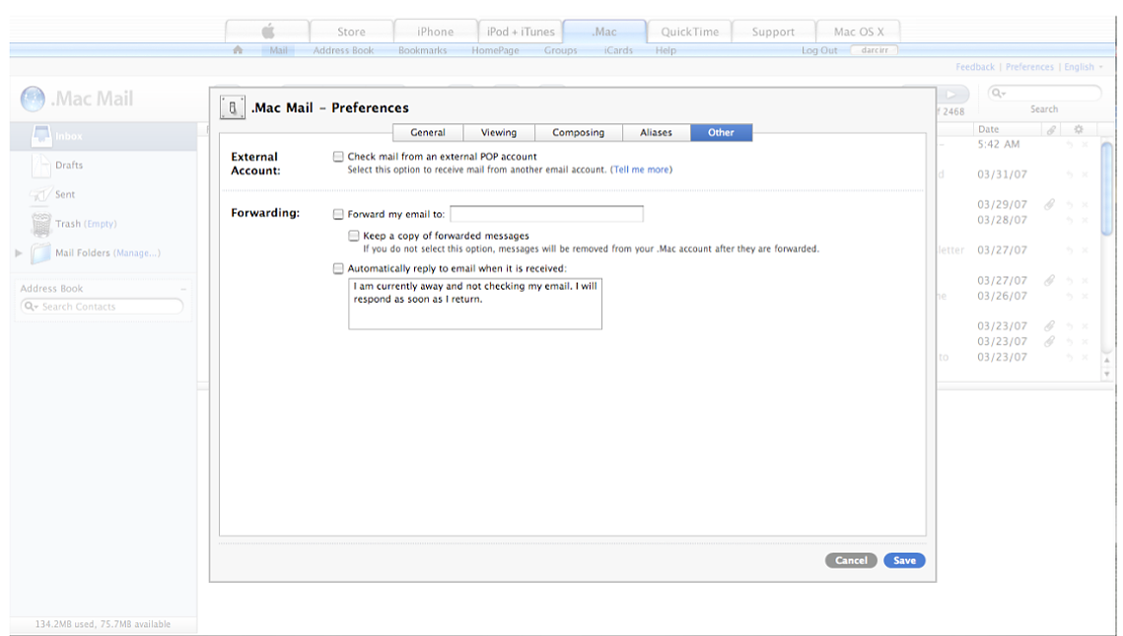The width and height of the screenshot is (1123, 636).
Task: Tick the Forward my email to checkbox
Action: [338, 214]
